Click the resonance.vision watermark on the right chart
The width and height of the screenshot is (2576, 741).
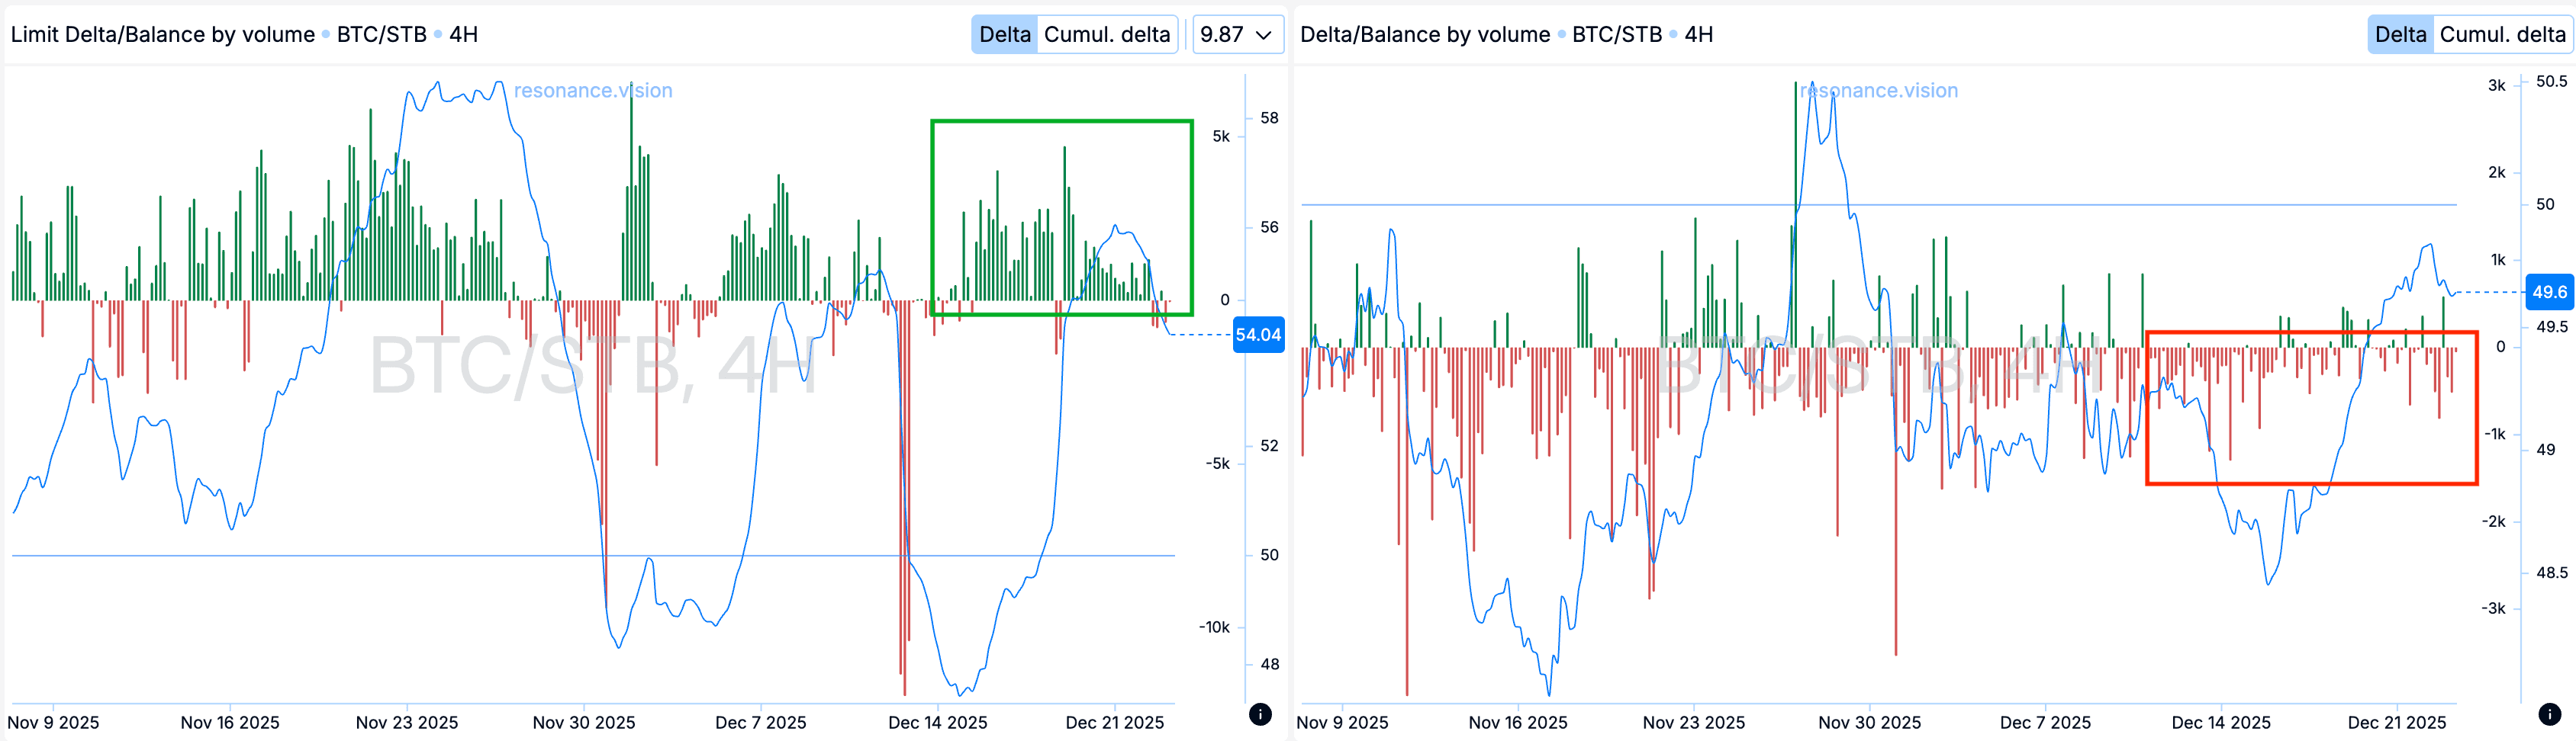click(x=1879, y=91)
